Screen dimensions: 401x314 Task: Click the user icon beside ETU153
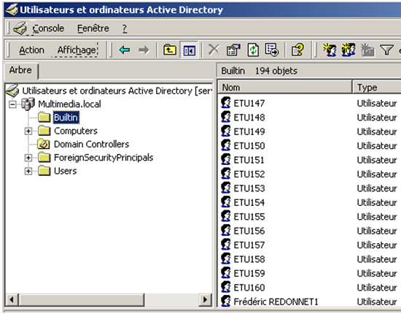[225, 188]
